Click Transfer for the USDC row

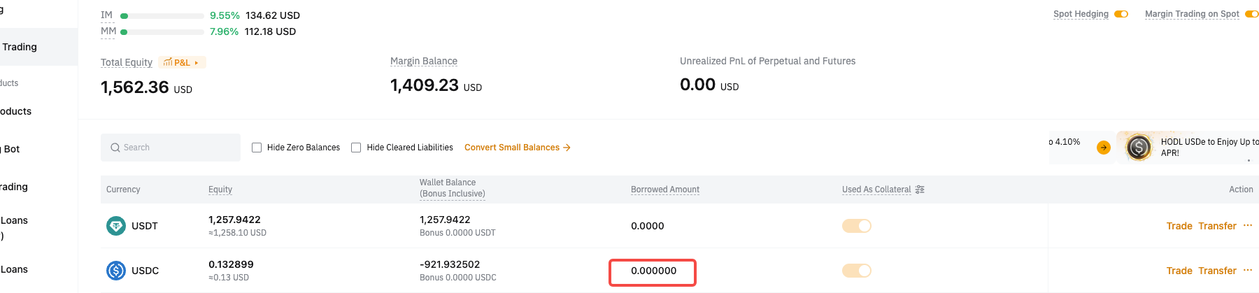[x=1217, y=271]
